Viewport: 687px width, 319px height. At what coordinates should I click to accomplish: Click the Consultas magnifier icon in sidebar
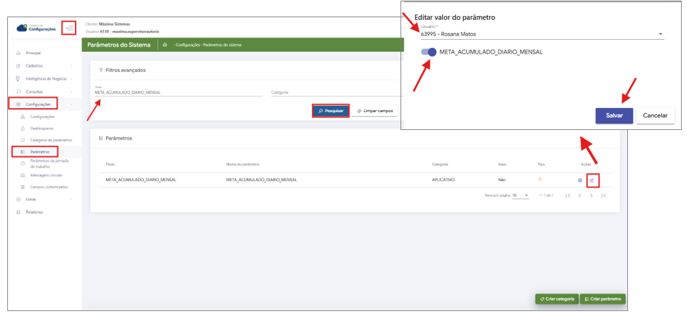pos(18,92)
